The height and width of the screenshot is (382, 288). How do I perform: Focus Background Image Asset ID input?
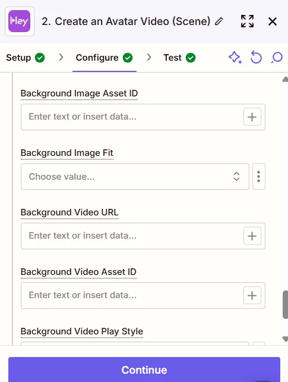[131, 117]
